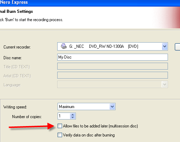This screenshot has width=180, height=142.
Task: Decrease the number of copies with down arrow
Action: click(x=72, y=117)
